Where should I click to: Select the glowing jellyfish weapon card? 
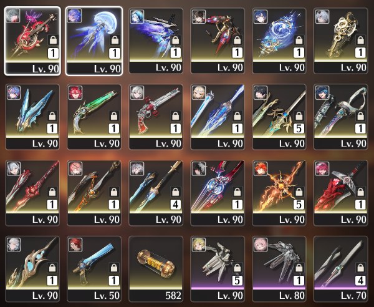[94, 41]
